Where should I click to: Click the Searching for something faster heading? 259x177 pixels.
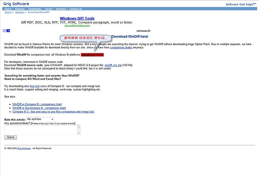42,76
